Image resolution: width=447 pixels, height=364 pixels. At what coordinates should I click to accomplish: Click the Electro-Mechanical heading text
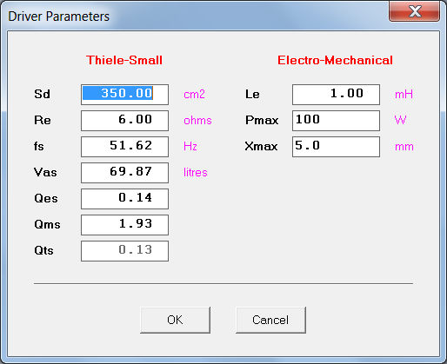pyautogui.click(x=335, y=60)
